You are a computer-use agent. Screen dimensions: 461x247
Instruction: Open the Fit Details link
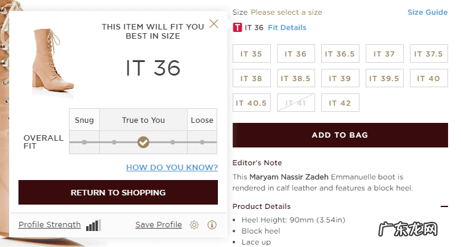coord(287,28)
